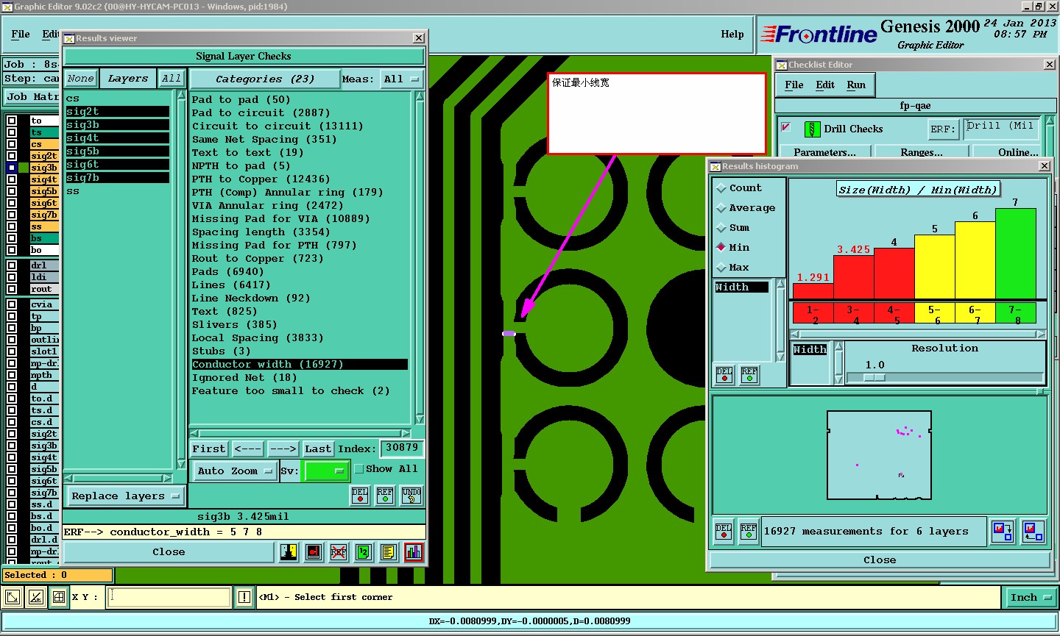Viewport: 1060px width, 636px height.
Task: Select the Min radio option
Action: [721, 248]
